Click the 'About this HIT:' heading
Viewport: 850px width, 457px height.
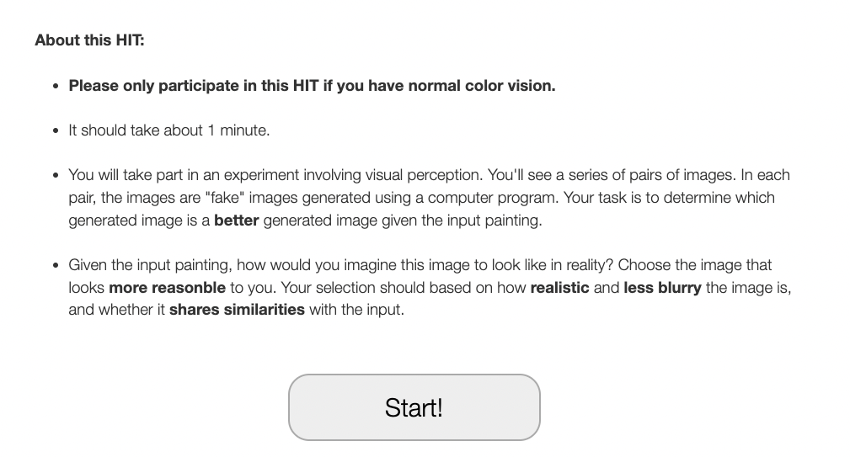89,40
